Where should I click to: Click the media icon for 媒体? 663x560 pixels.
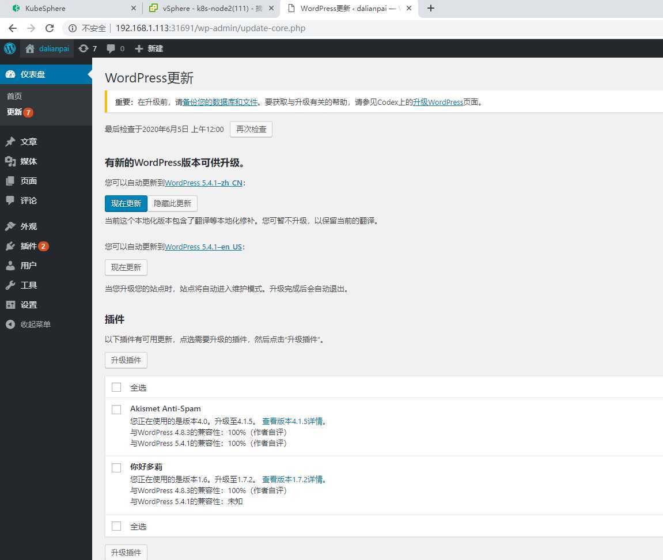[10, 161]
